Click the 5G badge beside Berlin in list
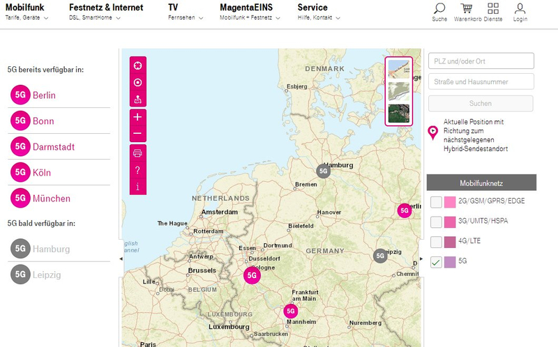This screenshot has height=347, width=558. click(20, 95)
